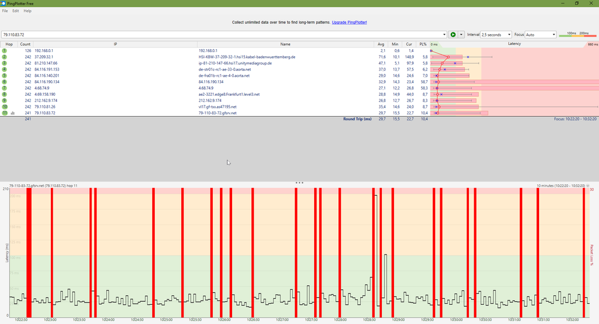Click the Avg column header
The width and height of the screenshot is (599, 324).
click(381, 44)
